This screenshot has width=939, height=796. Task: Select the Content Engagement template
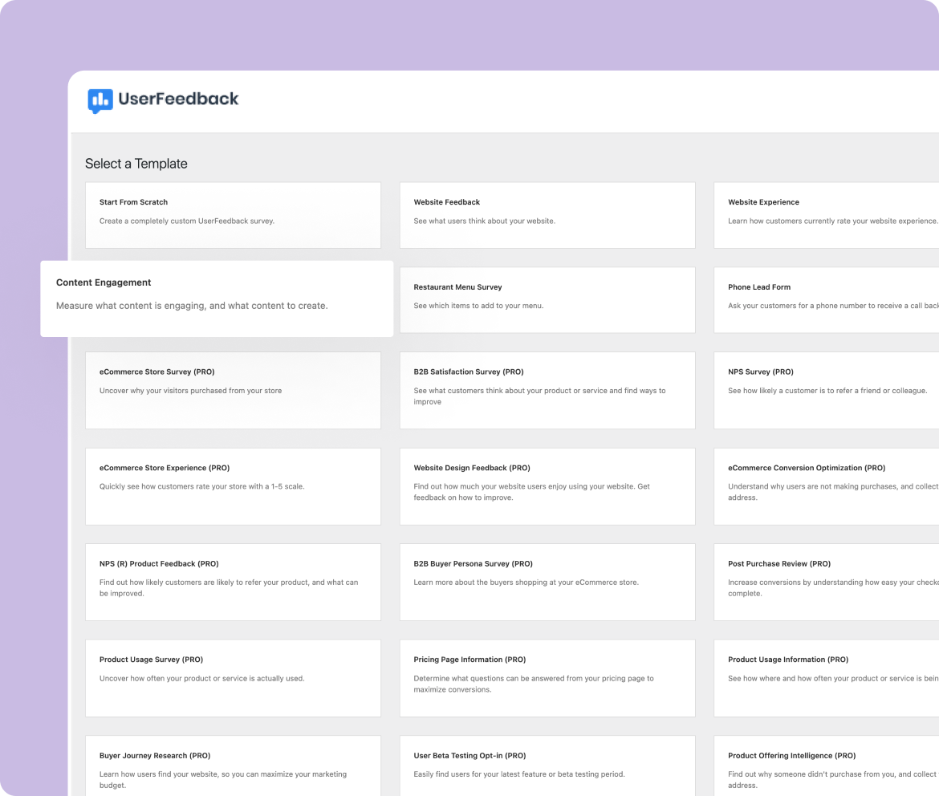click(217, 297)
